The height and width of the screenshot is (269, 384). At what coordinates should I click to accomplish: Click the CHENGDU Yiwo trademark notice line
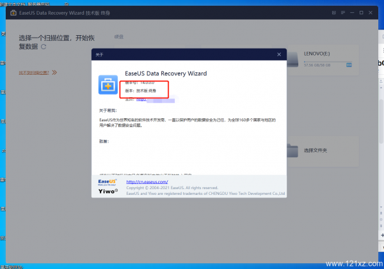[205, 194]
